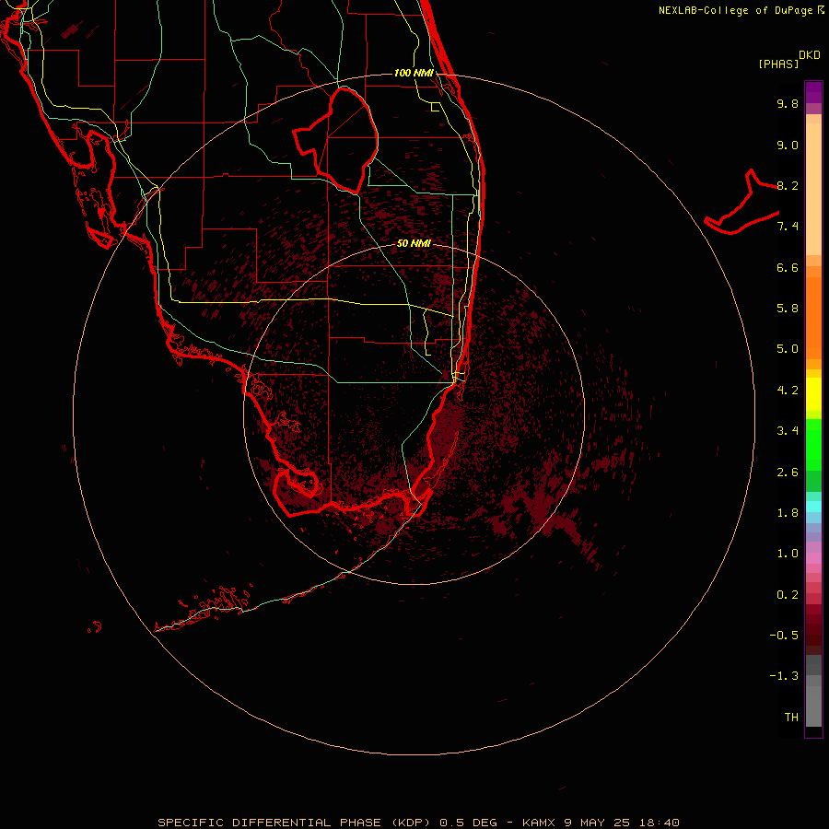Image resolution: width=829 pixels, height=829 pixels.
Task: Select the 8.2 scale value
Action: pyautogui.click(x=788, y=185)
